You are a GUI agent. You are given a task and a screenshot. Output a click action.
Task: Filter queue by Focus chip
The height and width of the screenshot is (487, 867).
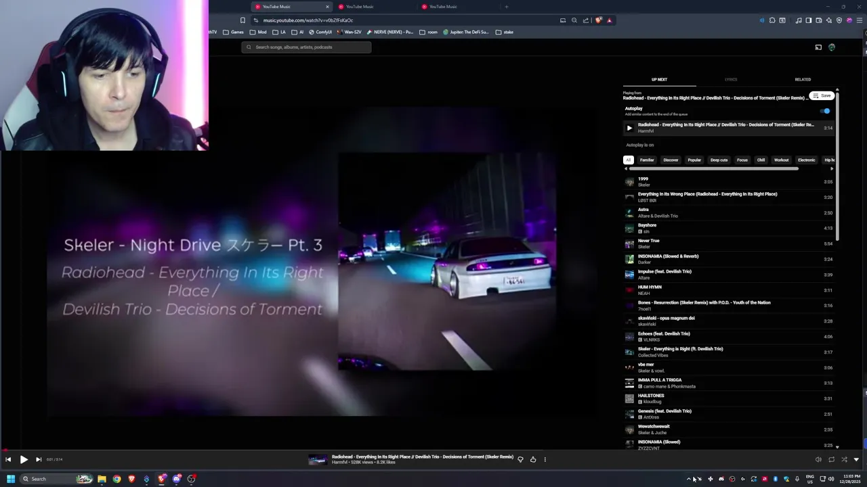click(742, 160)
